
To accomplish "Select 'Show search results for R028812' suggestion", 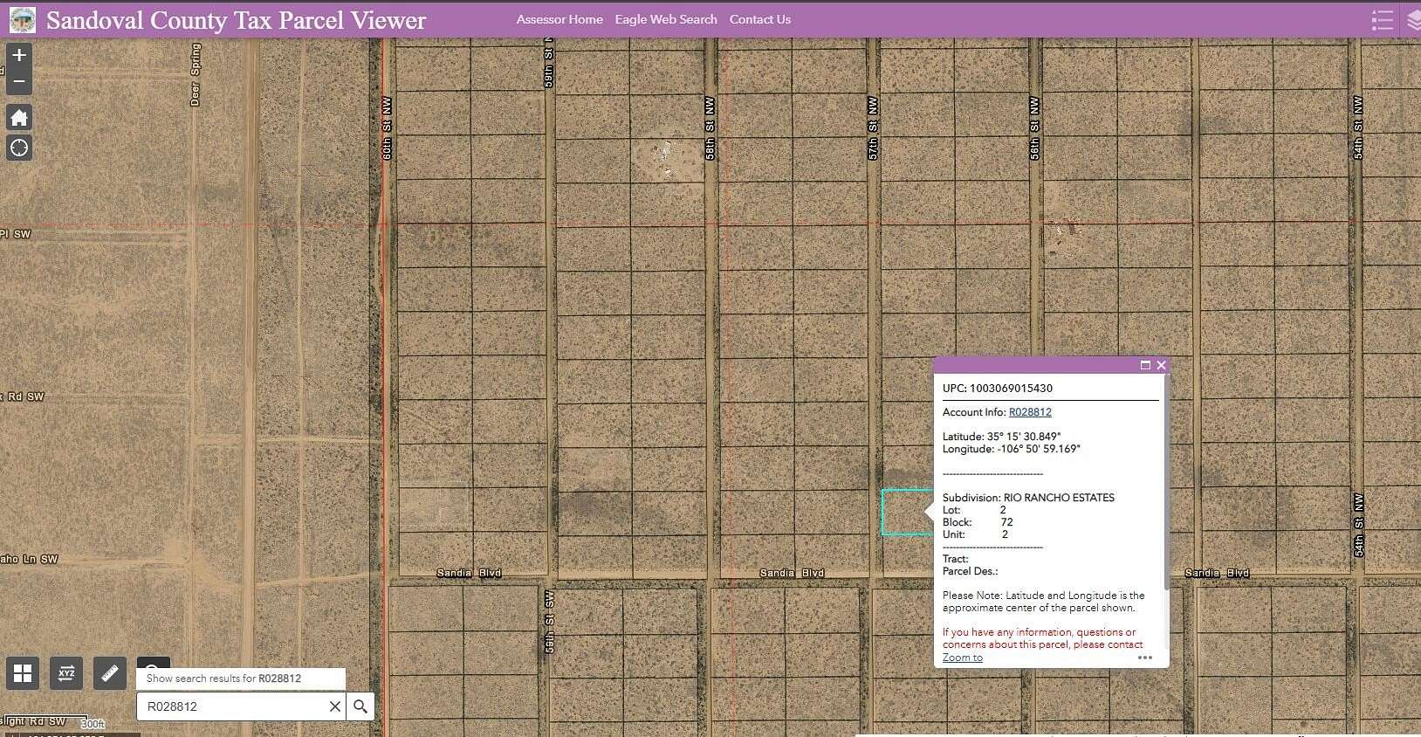I will [x=241, y=678].
